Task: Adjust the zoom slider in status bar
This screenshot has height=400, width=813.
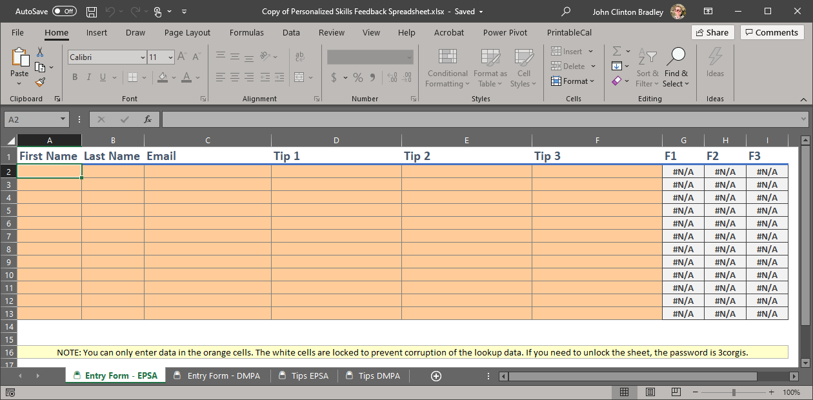Action: (x=734, y=392)
